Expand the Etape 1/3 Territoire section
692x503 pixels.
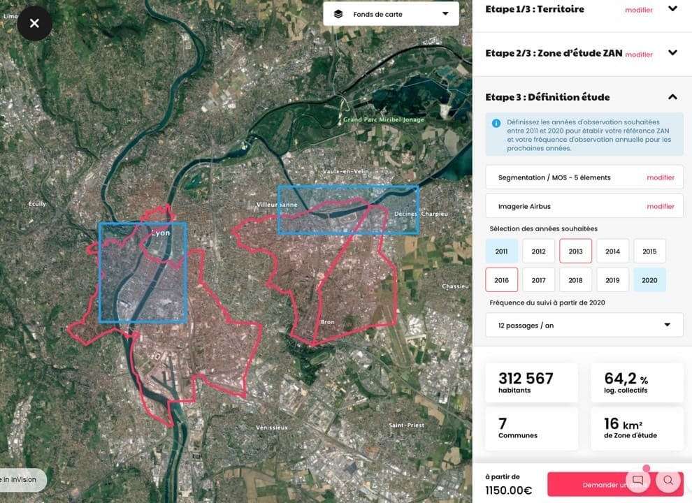672,9
